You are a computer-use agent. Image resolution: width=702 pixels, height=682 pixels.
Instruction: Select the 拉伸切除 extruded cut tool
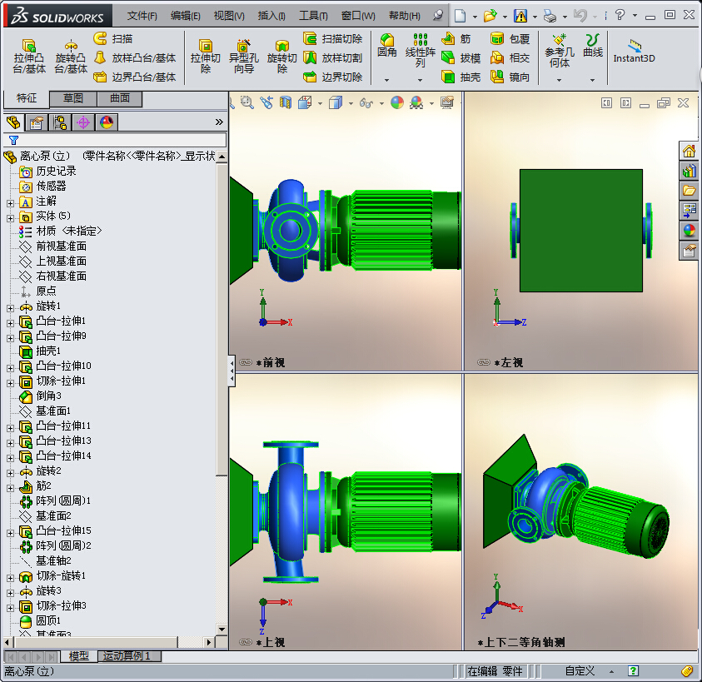click(205, 57)
